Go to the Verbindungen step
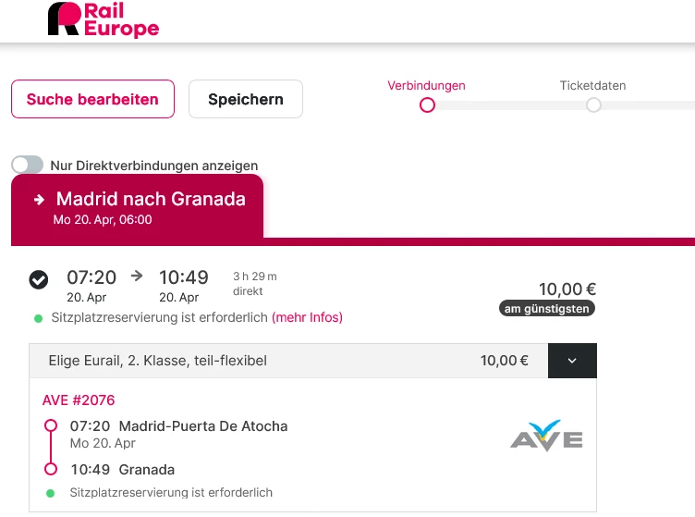Image resolution: width=695 pixels, height=517 pixels. pyautogui.click(x=426, y=86)
